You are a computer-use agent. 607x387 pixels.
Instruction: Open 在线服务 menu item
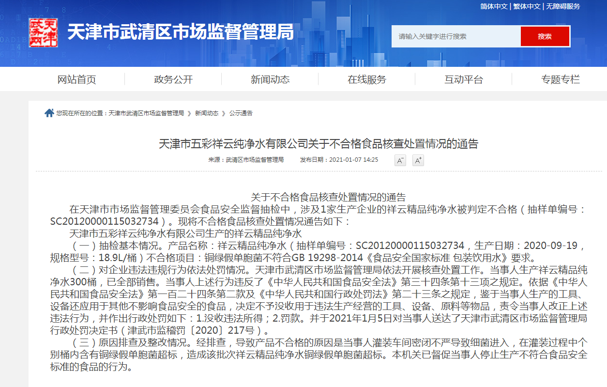tap(367, 79)
